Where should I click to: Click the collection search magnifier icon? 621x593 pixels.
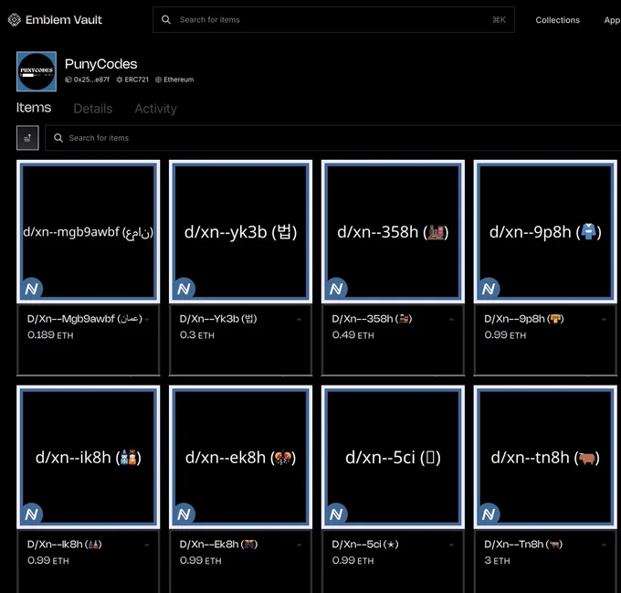pos(58,138)
